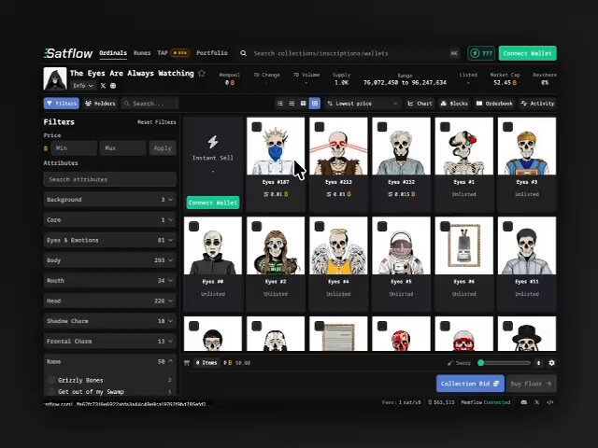Apply the price range filter
598x448 pixels.
(x=163, y=148)
